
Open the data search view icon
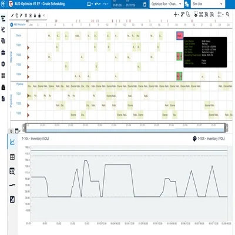pos(12,171)
